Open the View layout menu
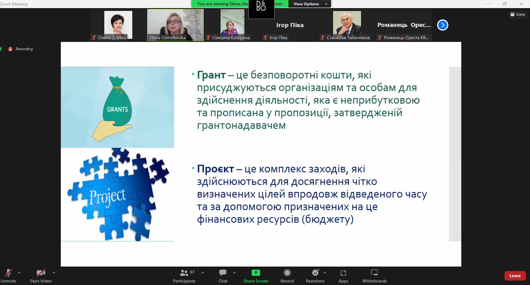 click(518, 15)
